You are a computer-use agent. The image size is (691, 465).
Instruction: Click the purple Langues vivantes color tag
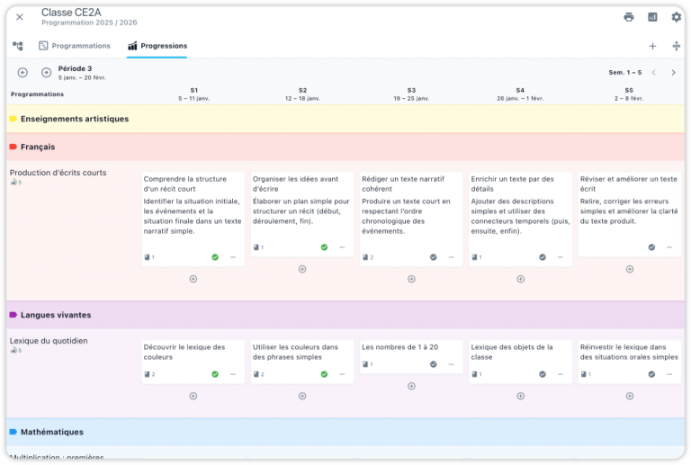(13, 316)
